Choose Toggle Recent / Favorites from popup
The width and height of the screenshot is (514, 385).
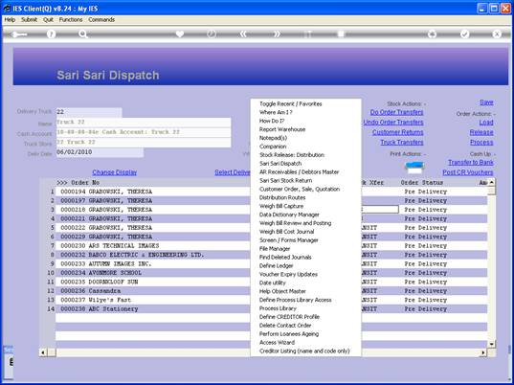290,104
